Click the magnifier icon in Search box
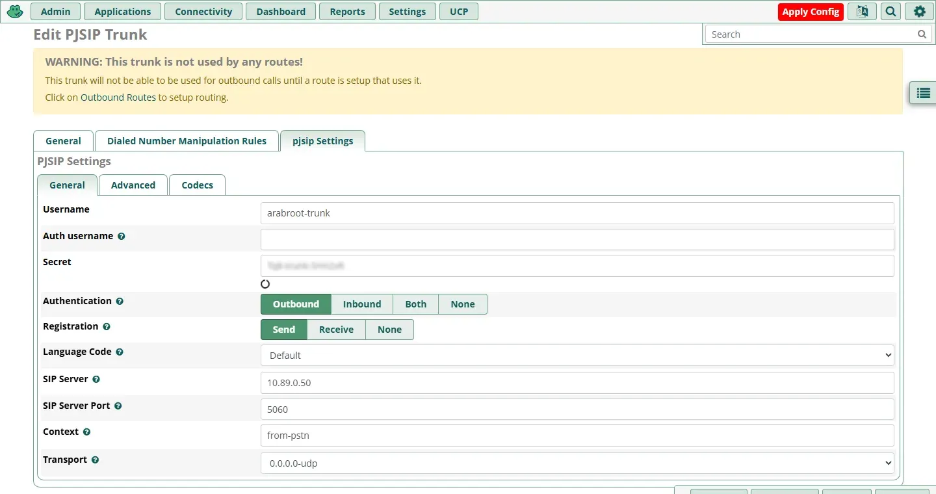This screenshot has height=494, width=936. pyautogui.click(x=922, y=34)
